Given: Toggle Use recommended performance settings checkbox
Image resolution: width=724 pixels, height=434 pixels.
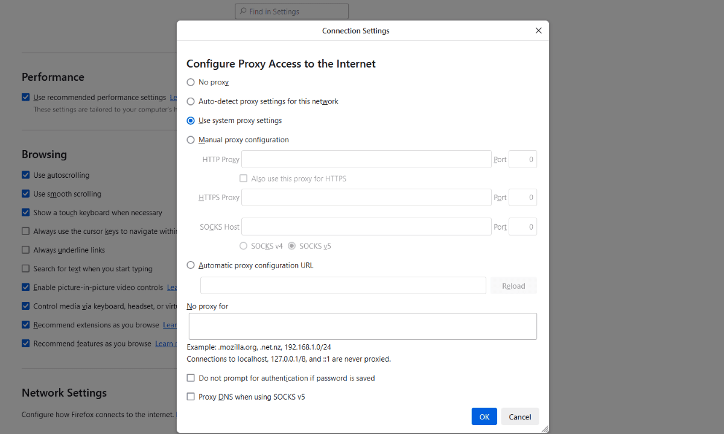Looking at the screenshot, I should (25, 97).
